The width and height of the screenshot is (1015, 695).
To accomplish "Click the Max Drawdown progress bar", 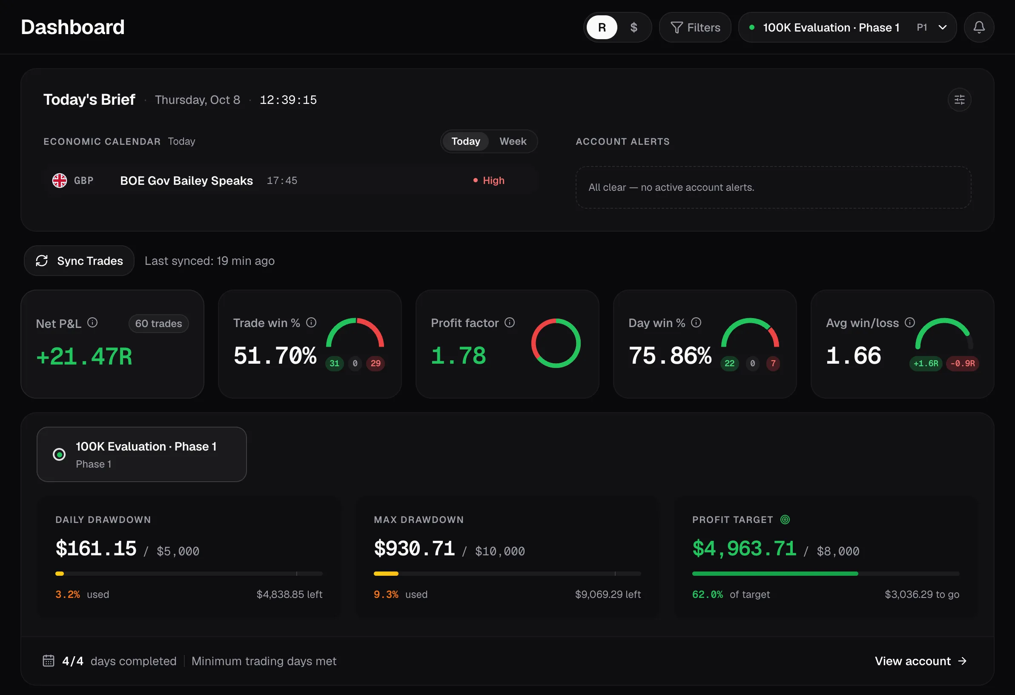I will 507,574.
